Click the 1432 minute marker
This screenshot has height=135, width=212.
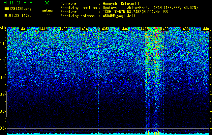[43, 29]
